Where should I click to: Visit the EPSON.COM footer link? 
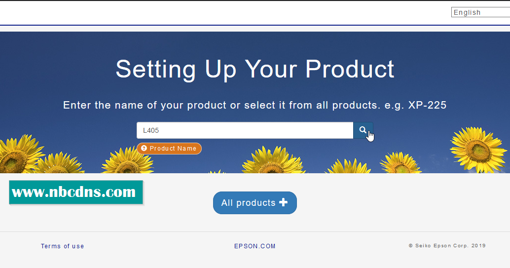(255, 246)
